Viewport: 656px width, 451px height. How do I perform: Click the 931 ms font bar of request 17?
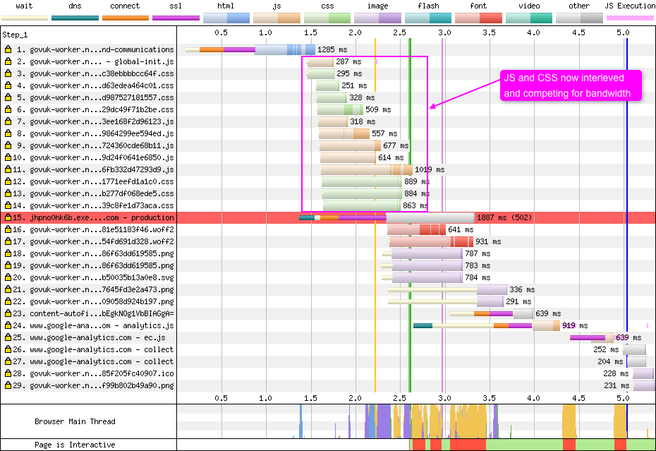pyautogui.click(x=431, y=241)
